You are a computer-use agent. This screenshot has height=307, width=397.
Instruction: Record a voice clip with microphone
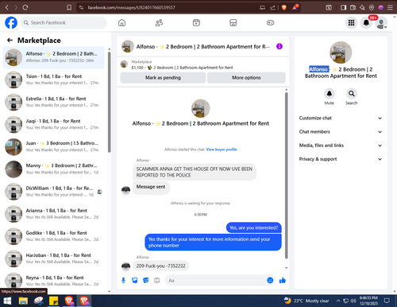click(123, 280)
